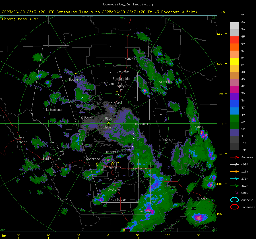The image size is (256, 239).
Task: Click the cyan current ellipse icon
Action: click(x=234, y=200)
